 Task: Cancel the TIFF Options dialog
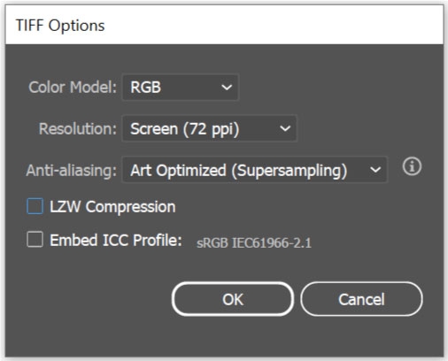(x=361, y=299)
